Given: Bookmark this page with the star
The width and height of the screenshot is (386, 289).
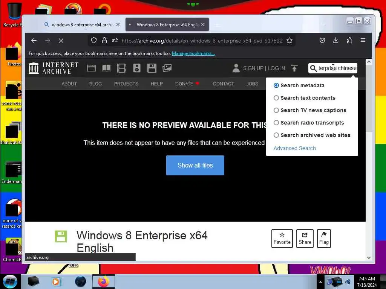Looking at the screenshot, I should (289, 40).
